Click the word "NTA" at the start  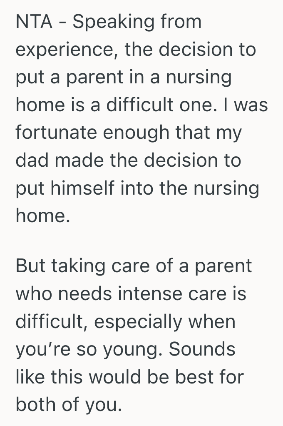point(33,22)
